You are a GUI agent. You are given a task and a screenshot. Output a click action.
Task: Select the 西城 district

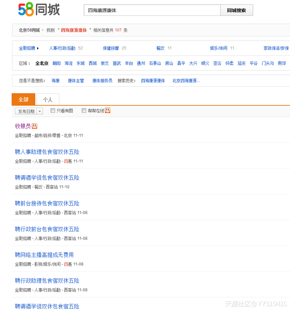click(93, 63)
